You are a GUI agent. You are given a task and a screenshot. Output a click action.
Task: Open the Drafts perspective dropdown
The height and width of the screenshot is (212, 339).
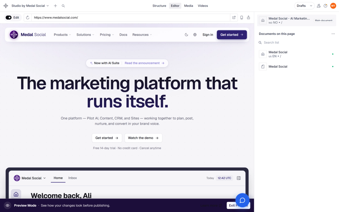point(305,6)
